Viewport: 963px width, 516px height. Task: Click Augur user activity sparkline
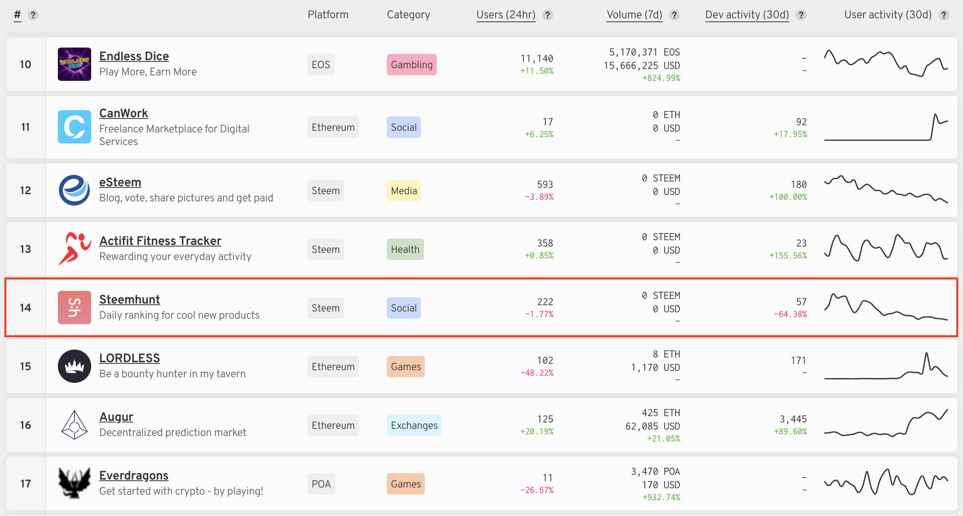point(886,423)
